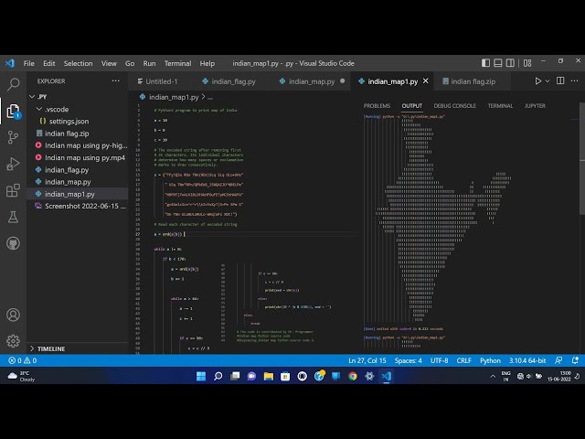Image resolution: width=585 pixels, height=439 pixels.
Task: Open Customize Layout icon
Action: click(527, 63)
